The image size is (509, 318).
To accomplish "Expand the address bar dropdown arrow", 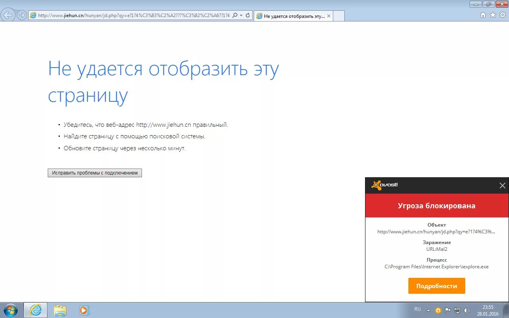I will pos(241,16).
